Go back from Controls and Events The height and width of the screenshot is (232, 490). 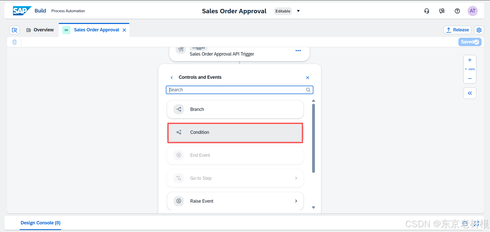(172, 78)
